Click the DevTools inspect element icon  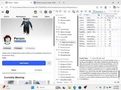(57, 11)
